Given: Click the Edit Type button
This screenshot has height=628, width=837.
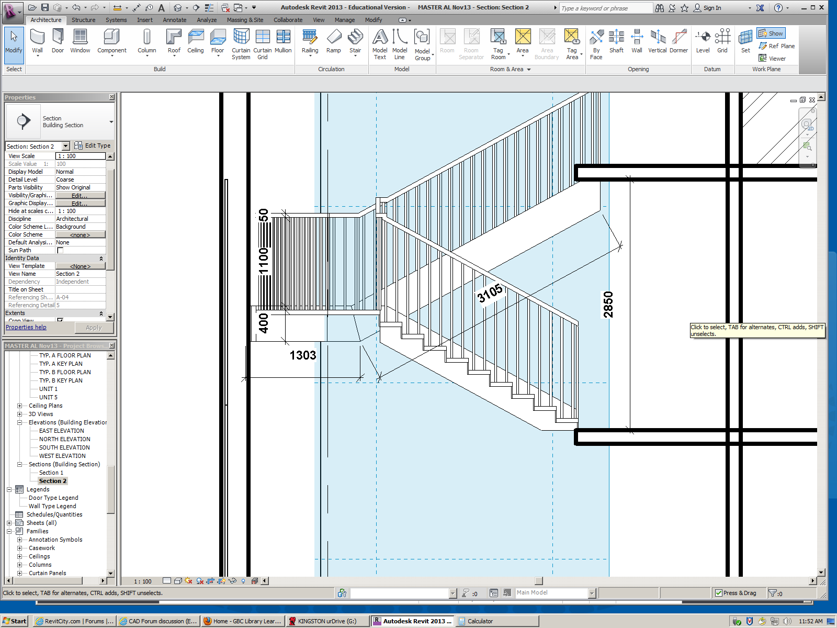Looking at the screenshot, I should click(93, 145).
